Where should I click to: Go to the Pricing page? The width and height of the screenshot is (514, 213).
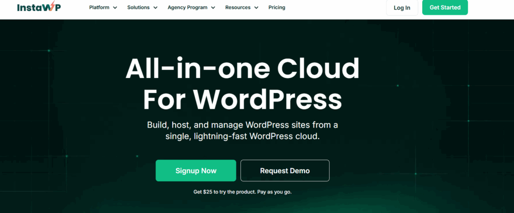click(277, 7)
